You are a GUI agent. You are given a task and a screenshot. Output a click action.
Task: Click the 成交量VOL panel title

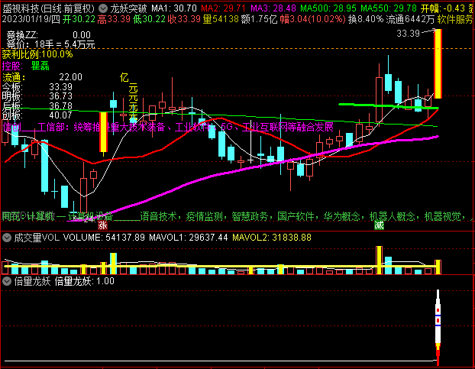coord(37,238)
